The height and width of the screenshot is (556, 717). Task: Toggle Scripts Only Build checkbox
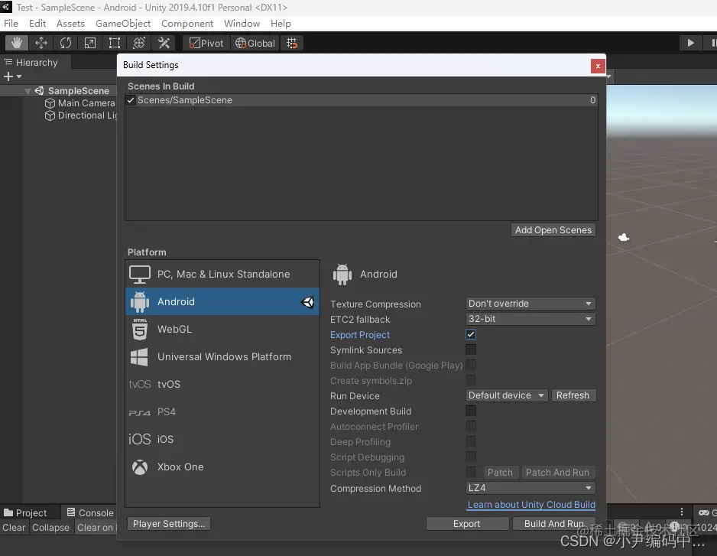(x=471, y=472)
